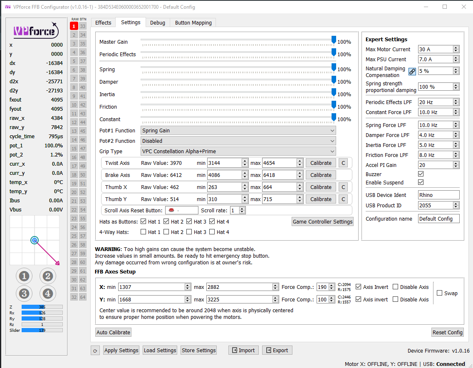473x368 pixels.
Task: Open the Grip Type dropdown
Action: pyautogui.click(x=238, y=150)
